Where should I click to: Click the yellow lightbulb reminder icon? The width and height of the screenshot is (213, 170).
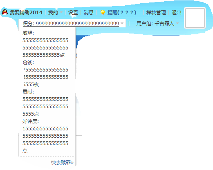coord(103,12)
